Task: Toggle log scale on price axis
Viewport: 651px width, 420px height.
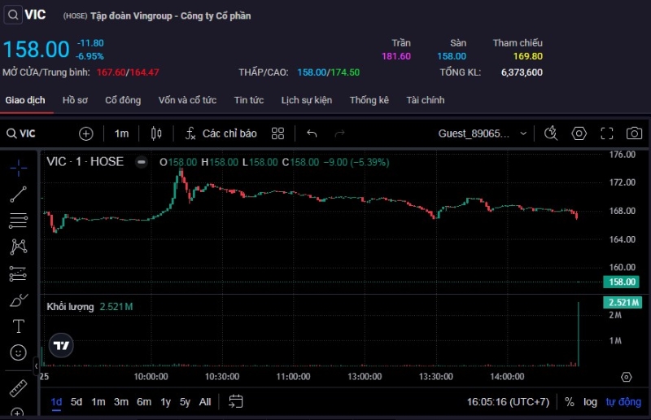Action: 590,402
